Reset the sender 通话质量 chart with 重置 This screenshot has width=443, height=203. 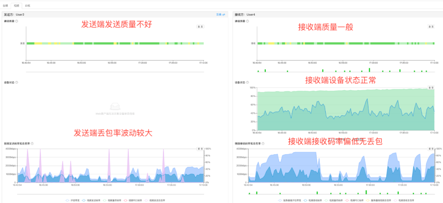click(200, 27)
